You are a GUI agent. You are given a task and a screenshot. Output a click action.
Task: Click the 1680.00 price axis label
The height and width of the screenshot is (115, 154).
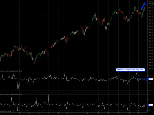151,14
